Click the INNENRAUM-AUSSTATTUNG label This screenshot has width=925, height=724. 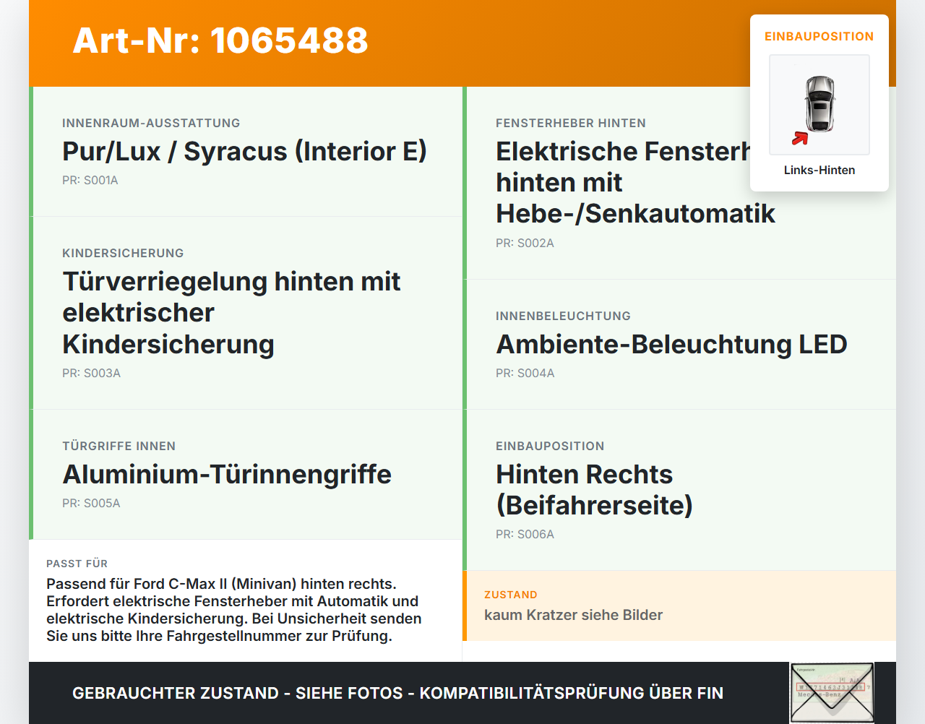151,123
